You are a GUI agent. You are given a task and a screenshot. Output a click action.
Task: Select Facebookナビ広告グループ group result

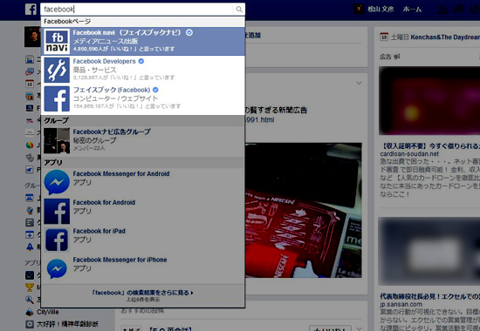click(143, 140)
